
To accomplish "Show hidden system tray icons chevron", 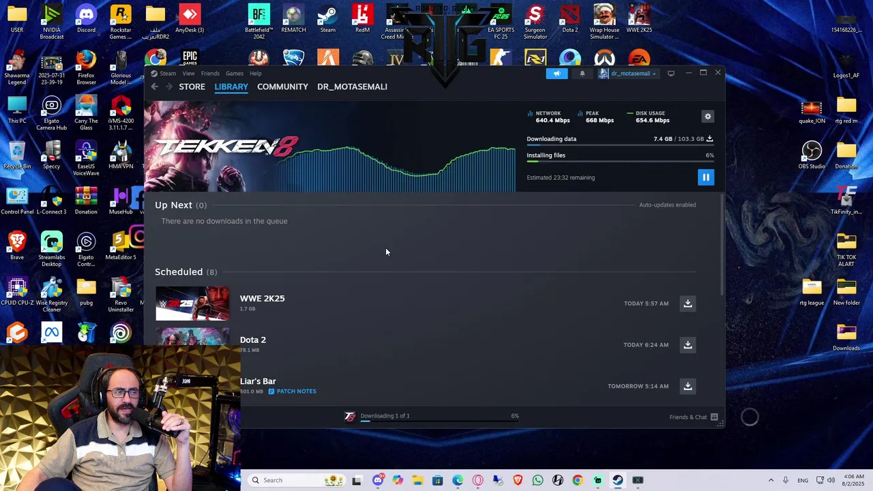I will pos(771,480).
